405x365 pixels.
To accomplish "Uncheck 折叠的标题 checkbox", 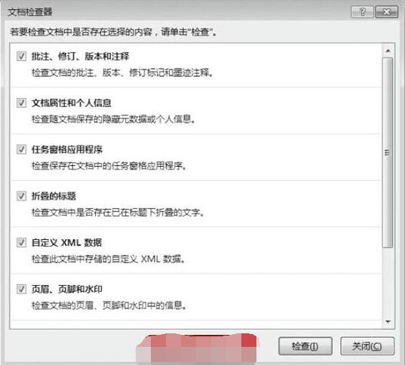I will (x=21, y=196).
